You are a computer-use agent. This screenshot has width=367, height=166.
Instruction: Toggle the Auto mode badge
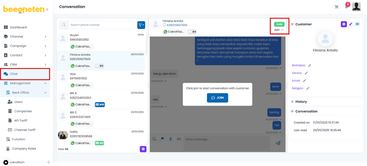[279, 24]
